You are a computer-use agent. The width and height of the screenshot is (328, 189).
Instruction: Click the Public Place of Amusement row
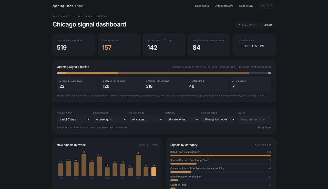click(x=221, y=178)
